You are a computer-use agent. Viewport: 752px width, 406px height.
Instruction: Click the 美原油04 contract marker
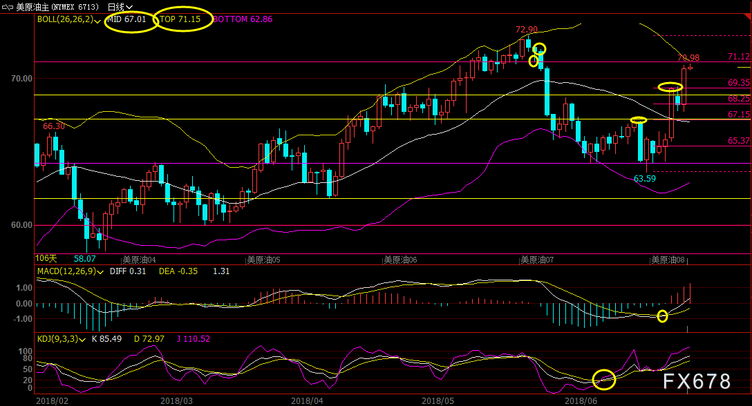(139, 260)
